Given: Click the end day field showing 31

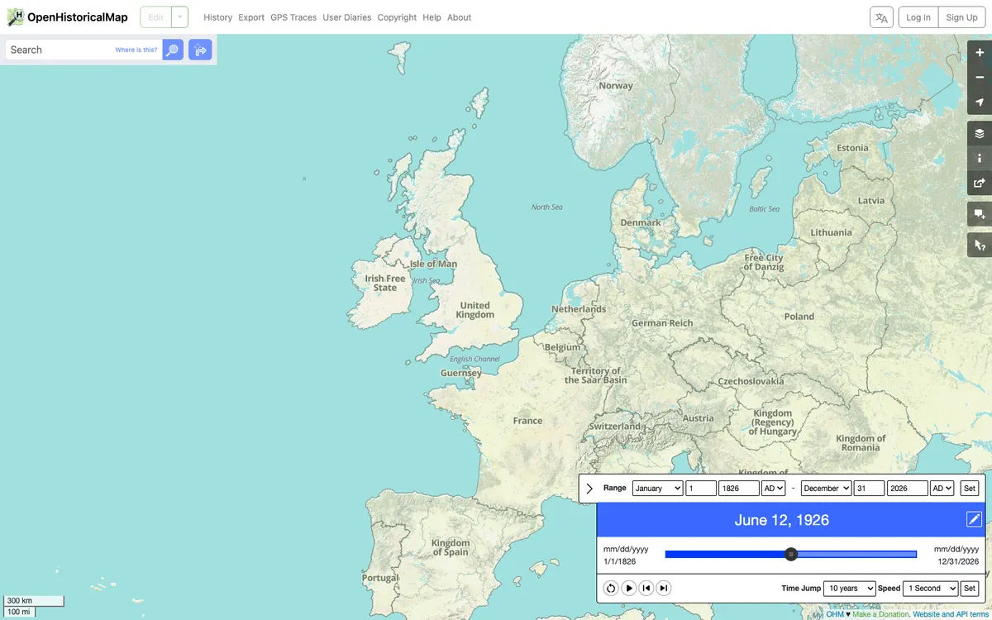Looking at the screenshot, I should (x=870, y=489).
